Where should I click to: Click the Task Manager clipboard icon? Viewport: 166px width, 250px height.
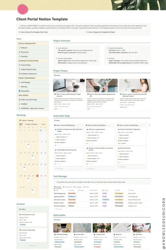[x=19, y=82]
